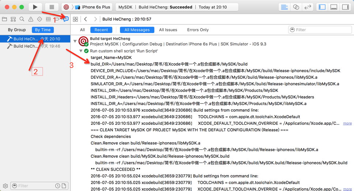Open the Debug navigator

(48, 19)
